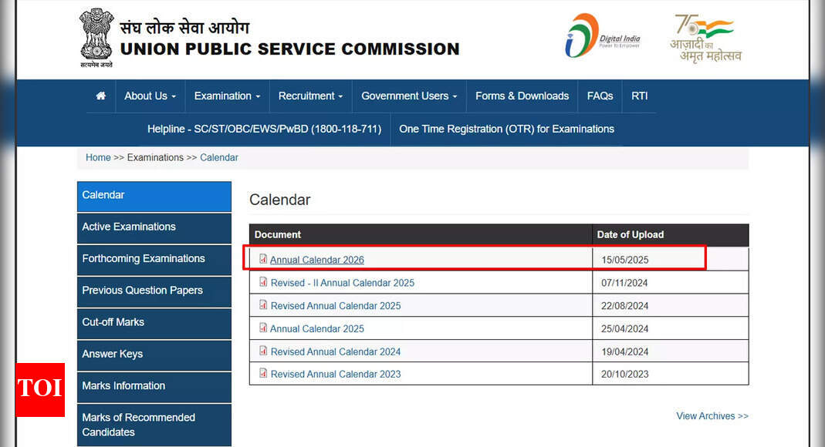Image resolution: width=825 pixels, height=447 pixels.
Task: Open the Examination dropdown menu
Action: [227, 96]
